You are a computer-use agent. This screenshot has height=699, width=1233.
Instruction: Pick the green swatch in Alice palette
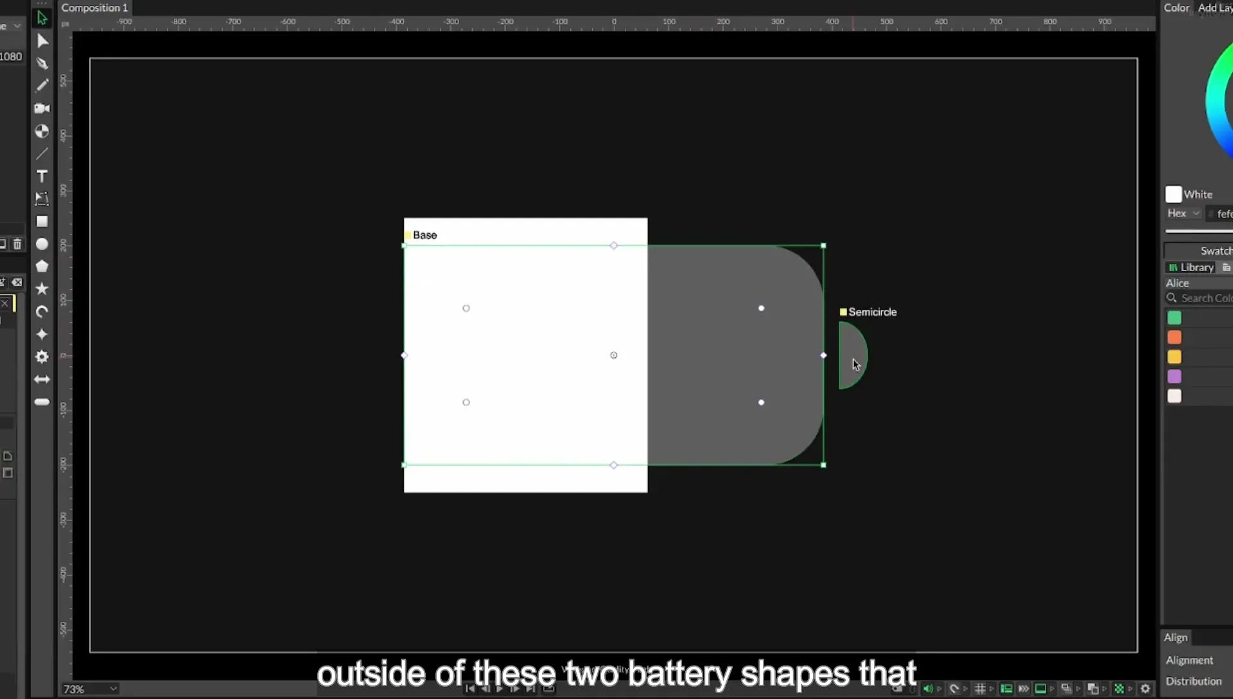[1175, 318]
